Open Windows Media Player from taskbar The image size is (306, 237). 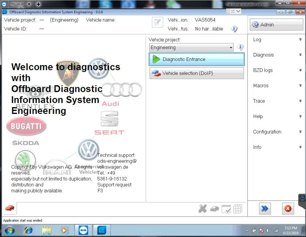point(64,231)
